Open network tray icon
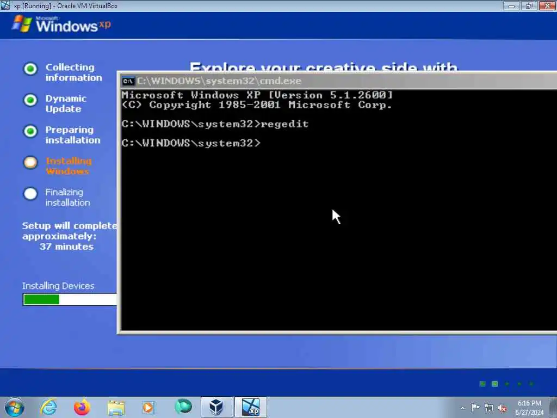This screenshot has width=557, height=418. 489,408
